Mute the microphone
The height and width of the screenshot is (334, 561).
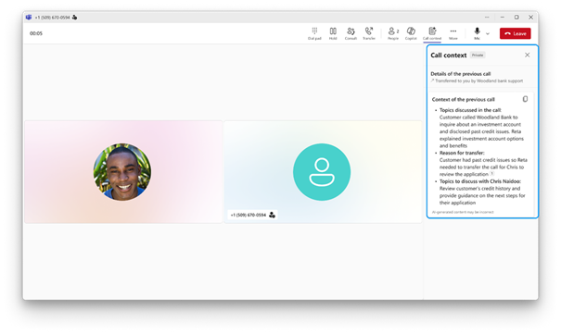[477, 33]
